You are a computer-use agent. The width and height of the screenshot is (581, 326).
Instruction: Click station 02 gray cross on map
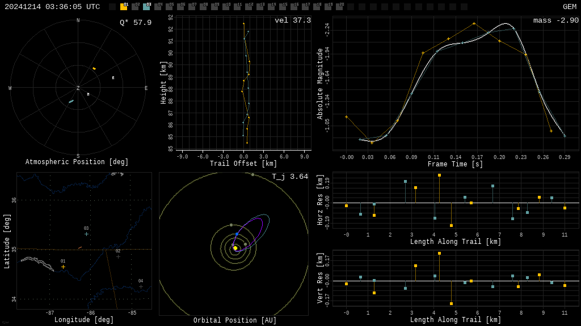118,256
